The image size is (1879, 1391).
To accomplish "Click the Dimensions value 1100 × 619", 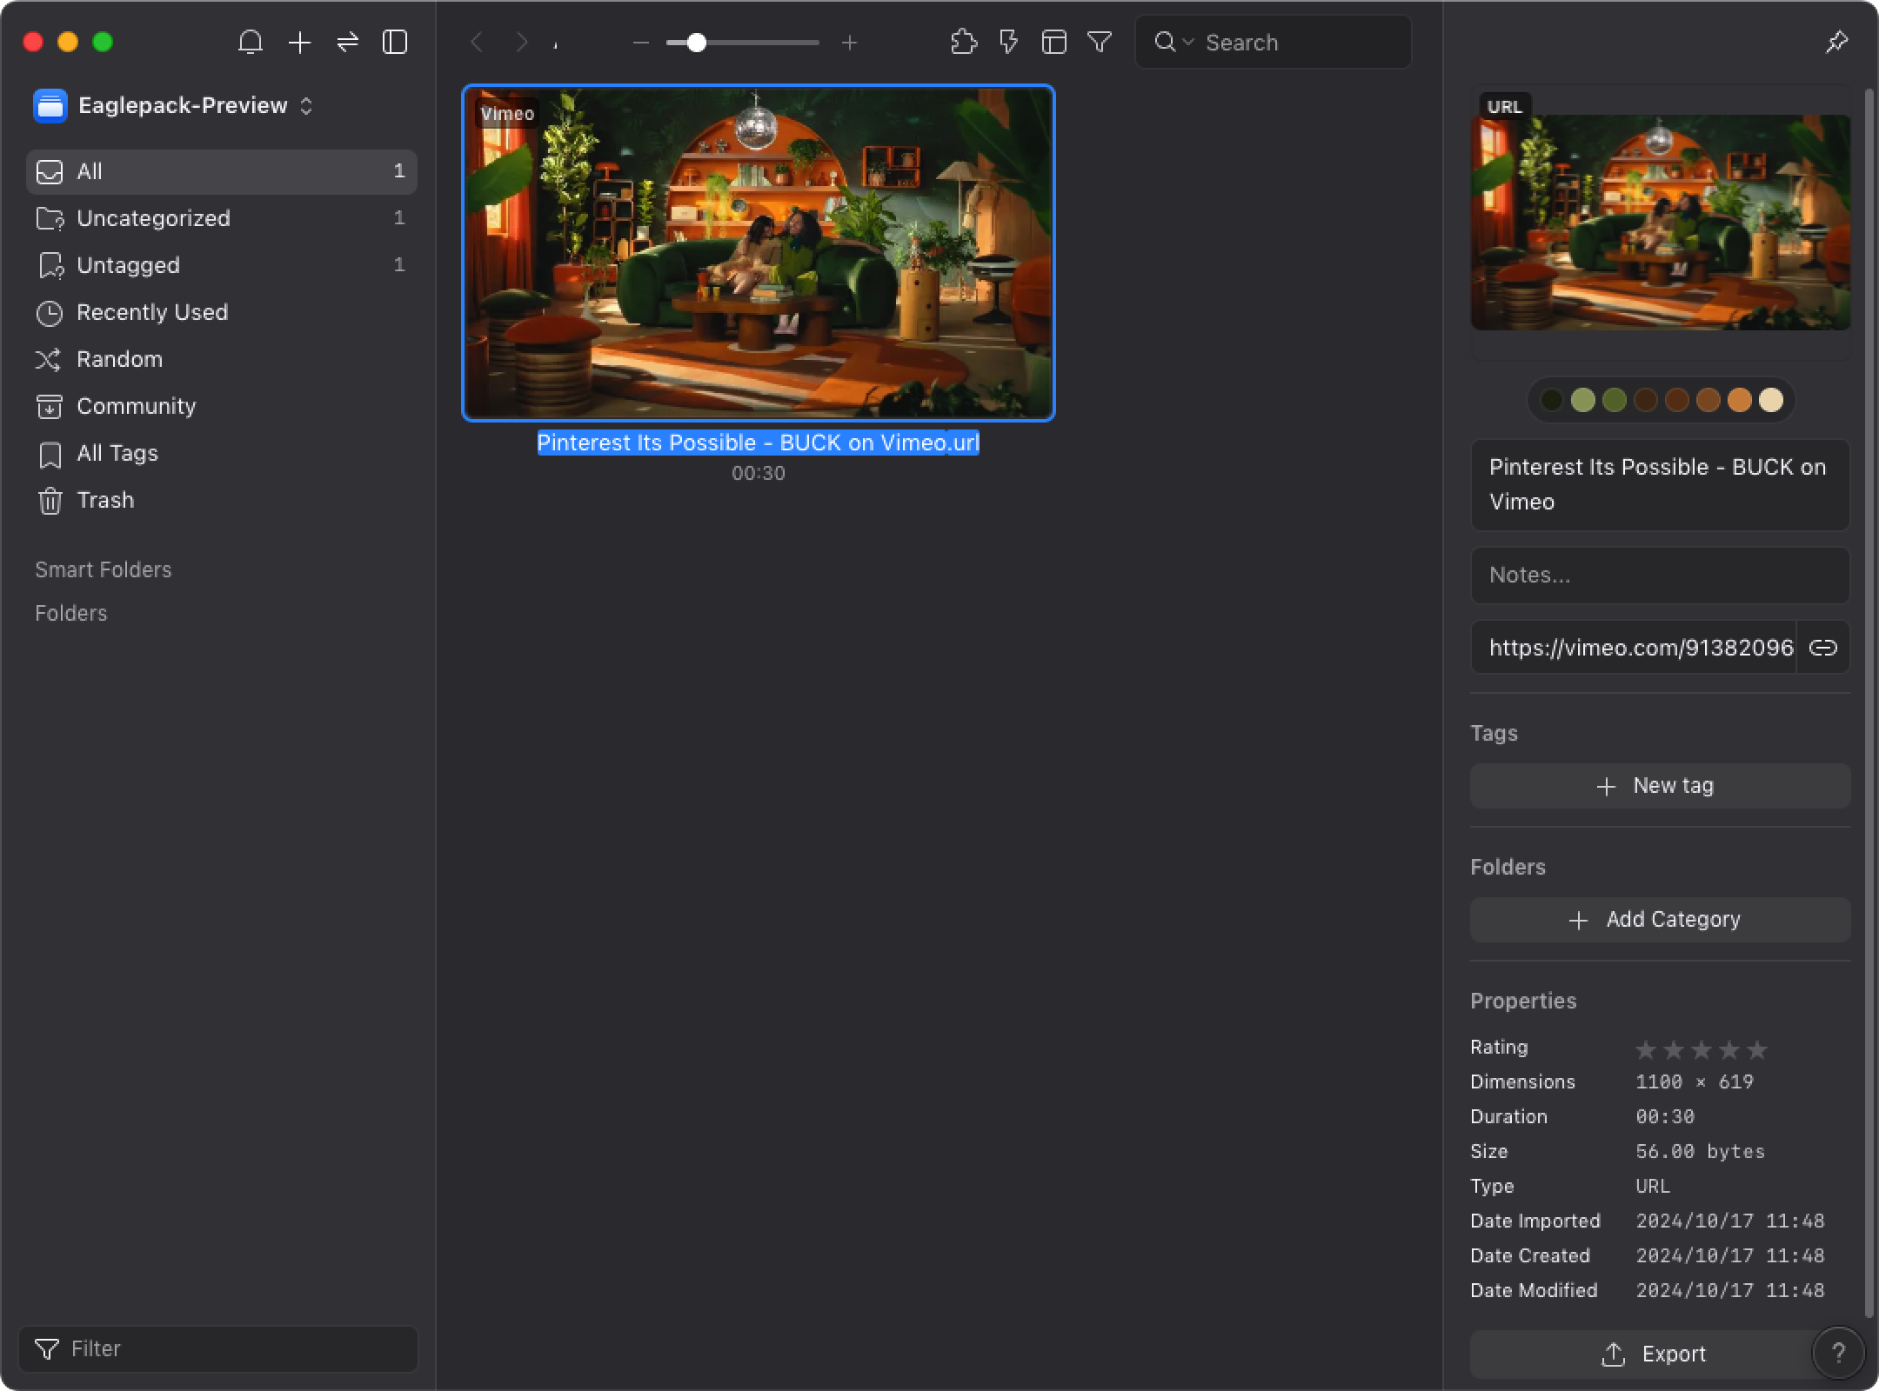I will [1695, 1082].
